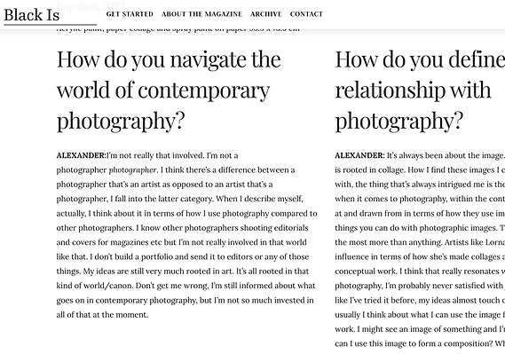Open the Black Is homepage logo

pos(32,15)
